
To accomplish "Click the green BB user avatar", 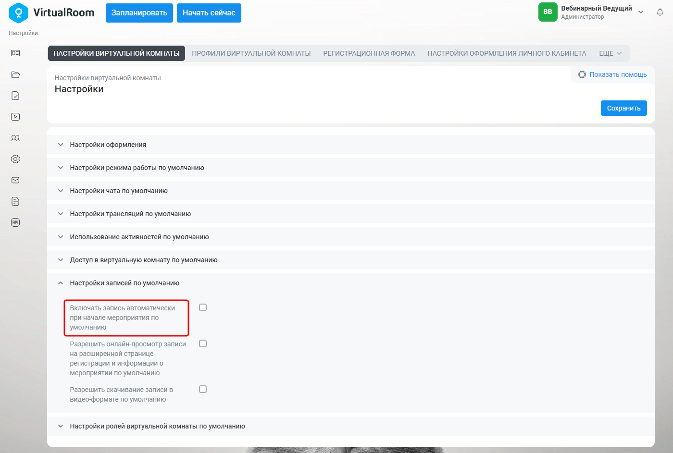I will 548,12.
